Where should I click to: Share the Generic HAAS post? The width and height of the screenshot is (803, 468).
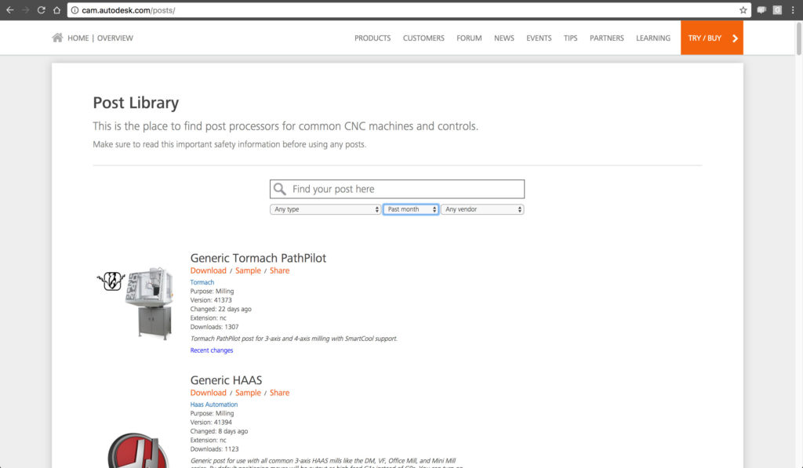[280, 393]
